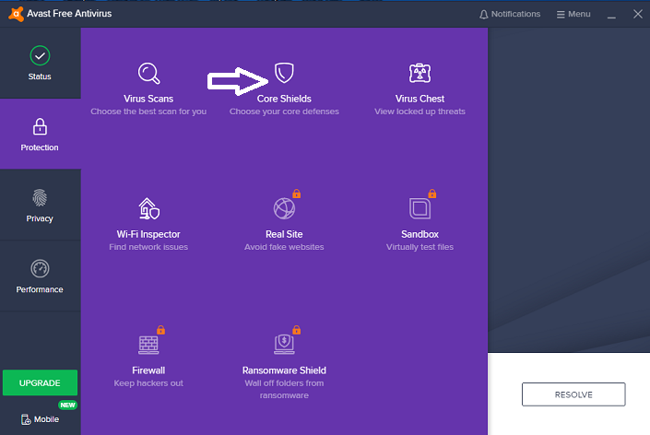Click the Firewall title
This screenshot has height=435, width=650.
pyautogui.click(x=148, y=370)
